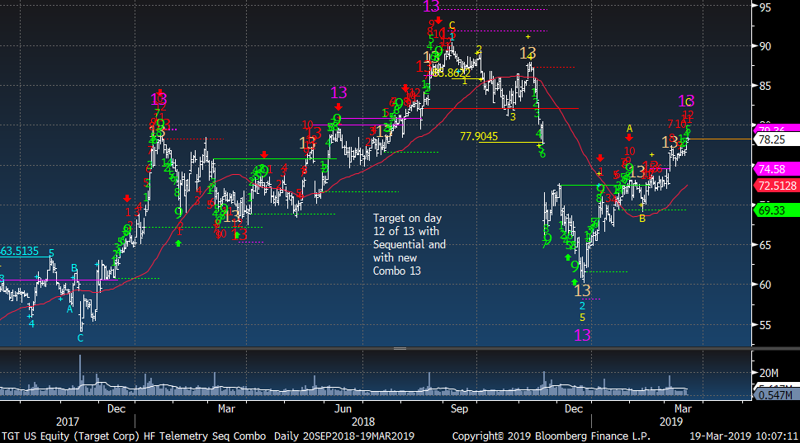Click the tan 13 at the December low
Image resolution: width=800 pixels, height=443 pixels.
coord(582,290)
